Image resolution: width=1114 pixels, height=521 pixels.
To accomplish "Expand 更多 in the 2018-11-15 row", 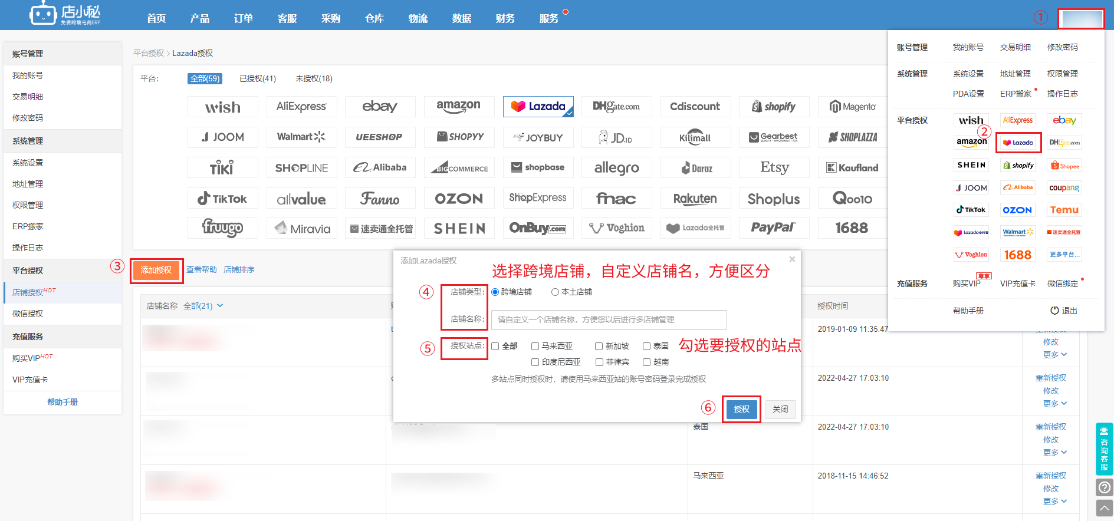I will (1054, 502).
